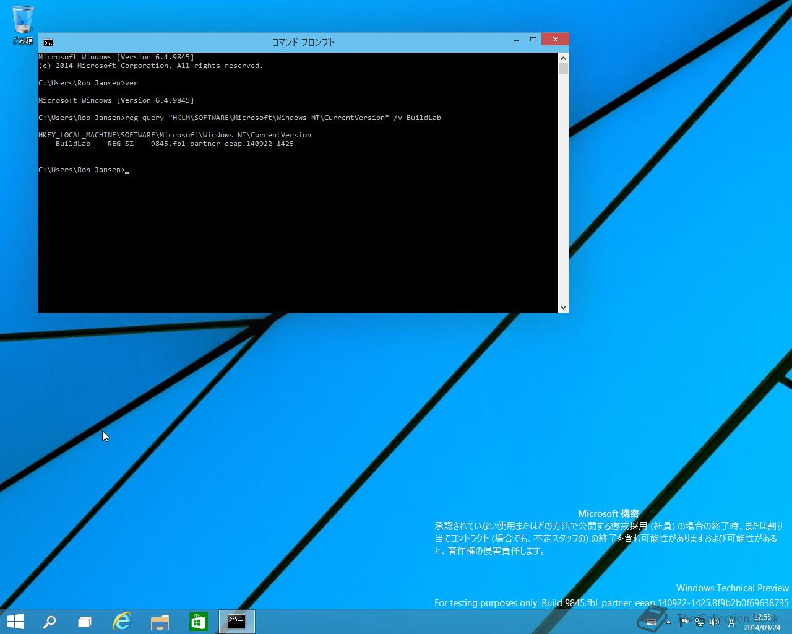Image resolution: width=792 pixels, height=634 pixels.
Task: Launch Internet Explorer from the taskbar
Action: point(122,622)
